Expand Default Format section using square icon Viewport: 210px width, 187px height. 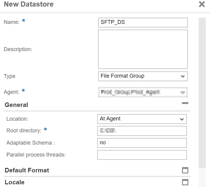pyautogui.click(x=185, y=170)
